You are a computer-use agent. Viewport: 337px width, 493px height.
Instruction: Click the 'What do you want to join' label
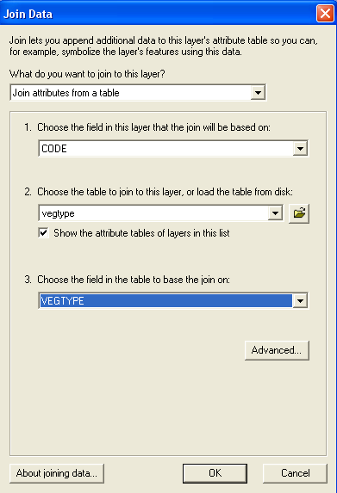pos(87,74)
